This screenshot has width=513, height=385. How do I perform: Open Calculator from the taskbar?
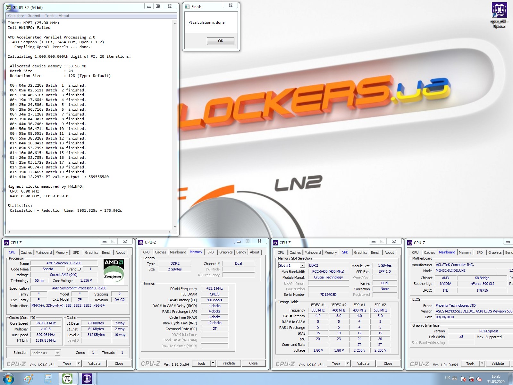click(48, 379)
